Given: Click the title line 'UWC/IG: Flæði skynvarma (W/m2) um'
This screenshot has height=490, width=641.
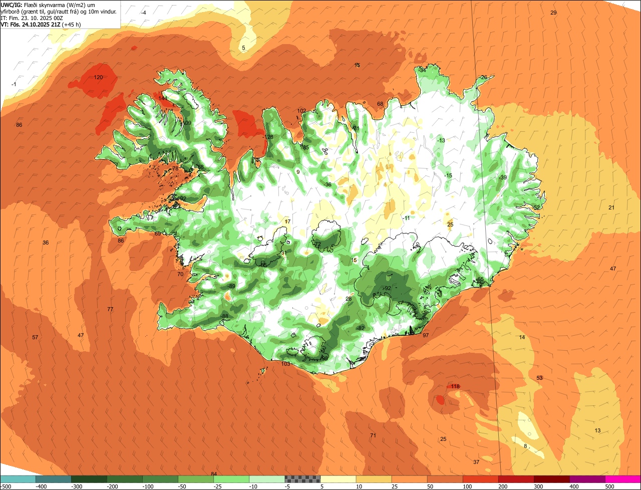Looking at the screenshot, I should [x=48, y=5].
